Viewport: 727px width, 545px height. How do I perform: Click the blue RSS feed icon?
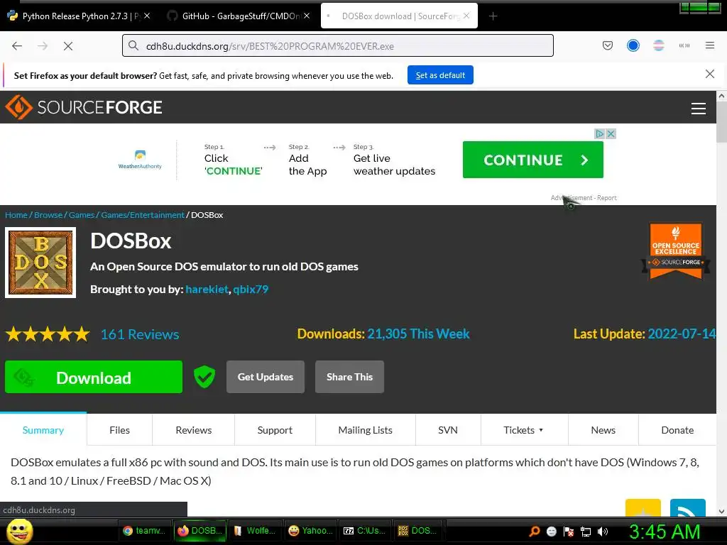tap(687, 508)
